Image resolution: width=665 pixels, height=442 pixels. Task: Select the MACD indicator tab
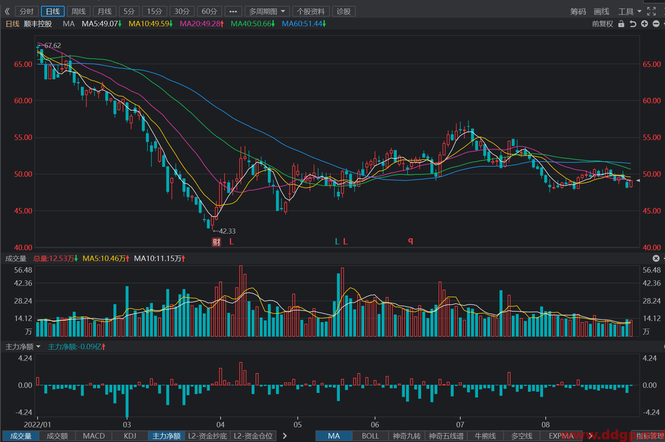coord(94,436)
